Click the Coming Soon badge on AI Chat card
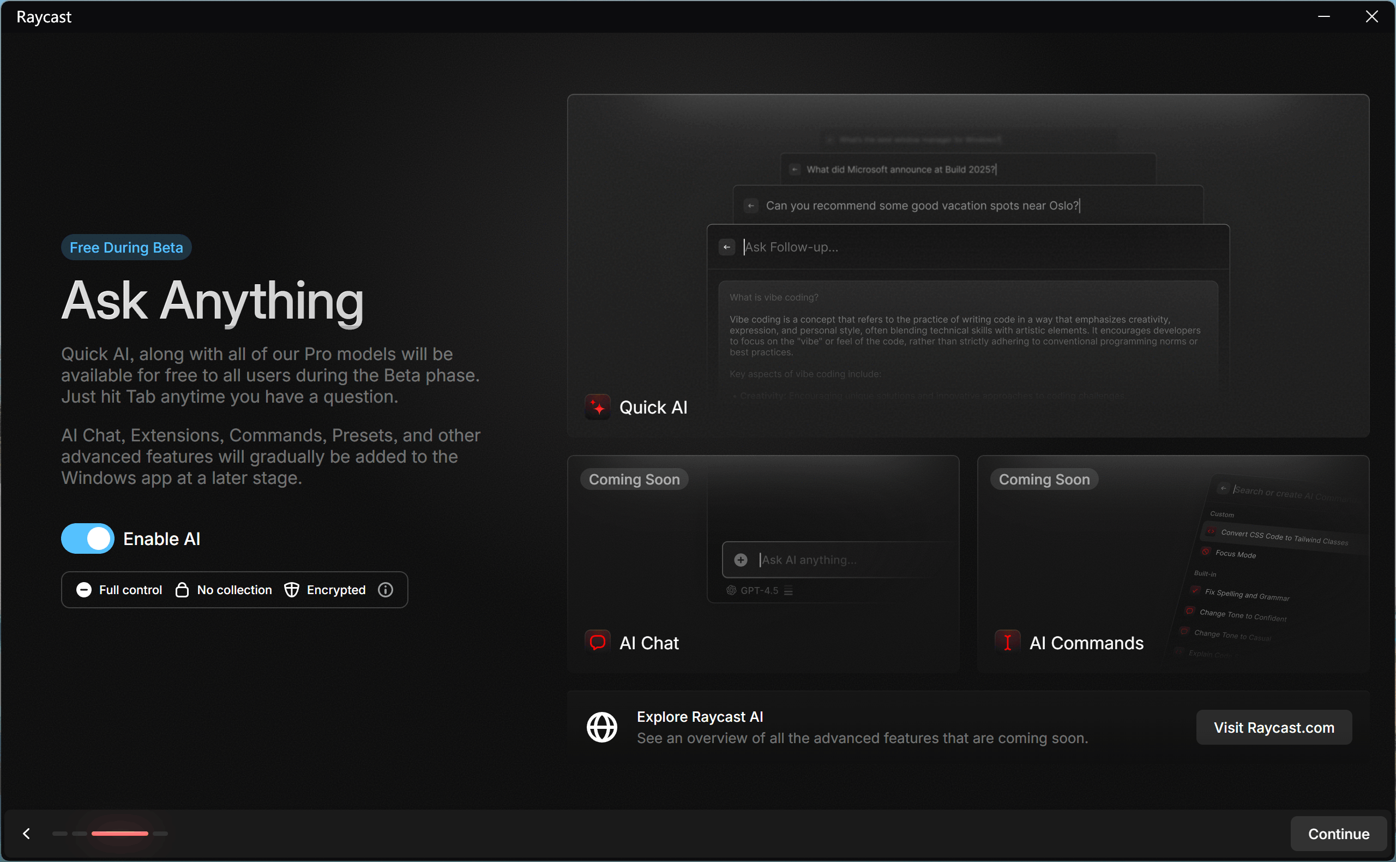This screenshot has height=862, width=1396. click(x=634, y=479)
